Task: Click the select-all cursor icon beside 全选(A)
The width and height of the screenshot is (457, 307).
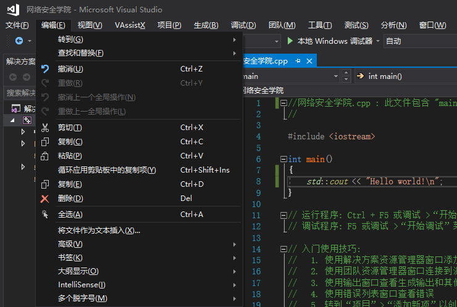Action: pyautogui.click(x=45, y=215)
